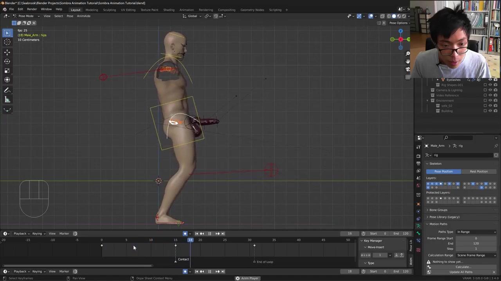Select the 3D Cursor tool
The width and height of the screenshot is (501, 281).
7,42
